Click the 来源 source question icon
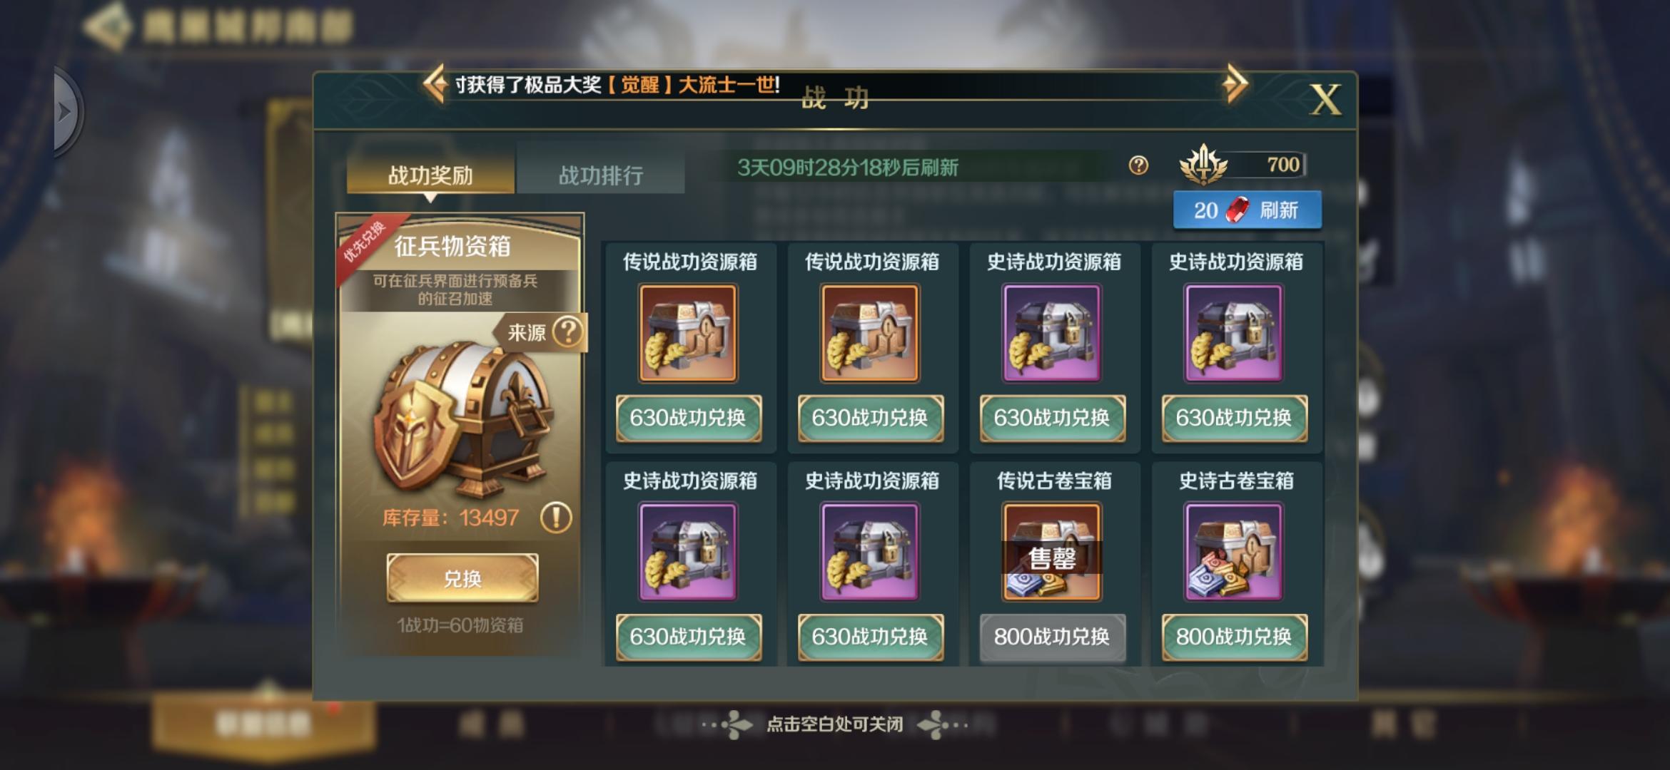The width and height of the screenshot is (1670, 770). click(568, 332)
